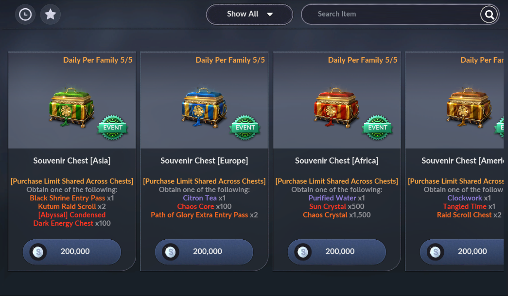The height and width of the screenshot is (296, 508).
Task: Buy Souvenir Chest [Africa] for 200,000
Action: pos(336,252)
